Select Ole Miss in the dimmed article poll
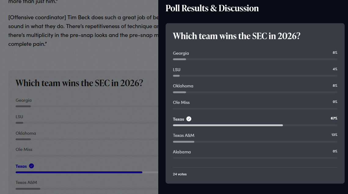Viewport: 348px width, 194px height. click(x=87, y=152)
